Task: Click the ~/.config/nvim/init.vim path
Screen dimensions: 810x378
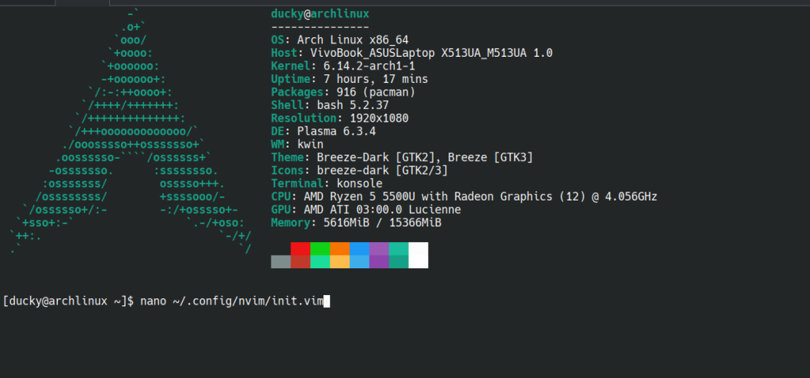Action: tap(248, 301)
